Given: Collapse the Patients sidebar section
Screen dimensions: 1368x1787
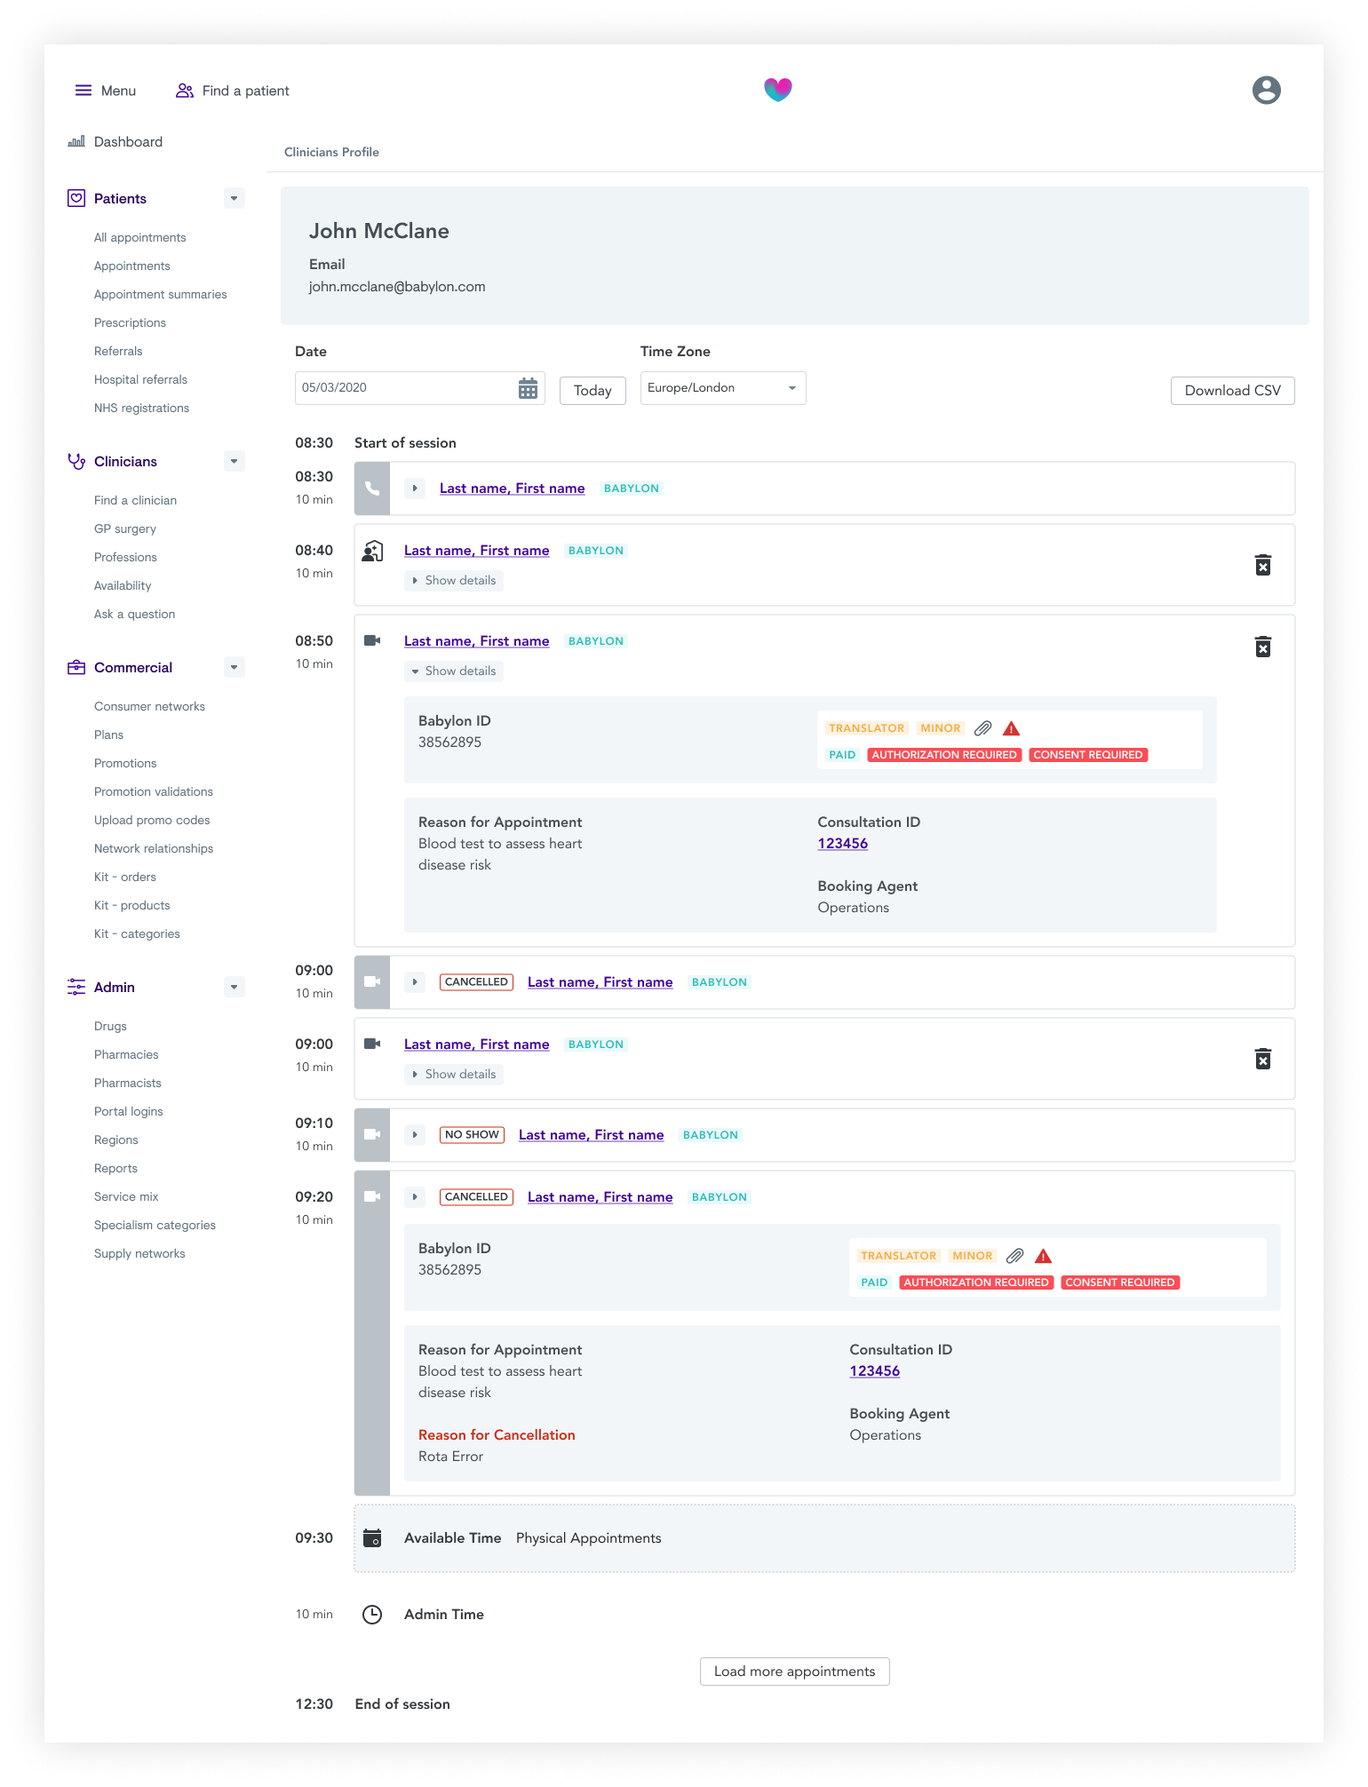Looking at the screenshot, I should point(234,198).
